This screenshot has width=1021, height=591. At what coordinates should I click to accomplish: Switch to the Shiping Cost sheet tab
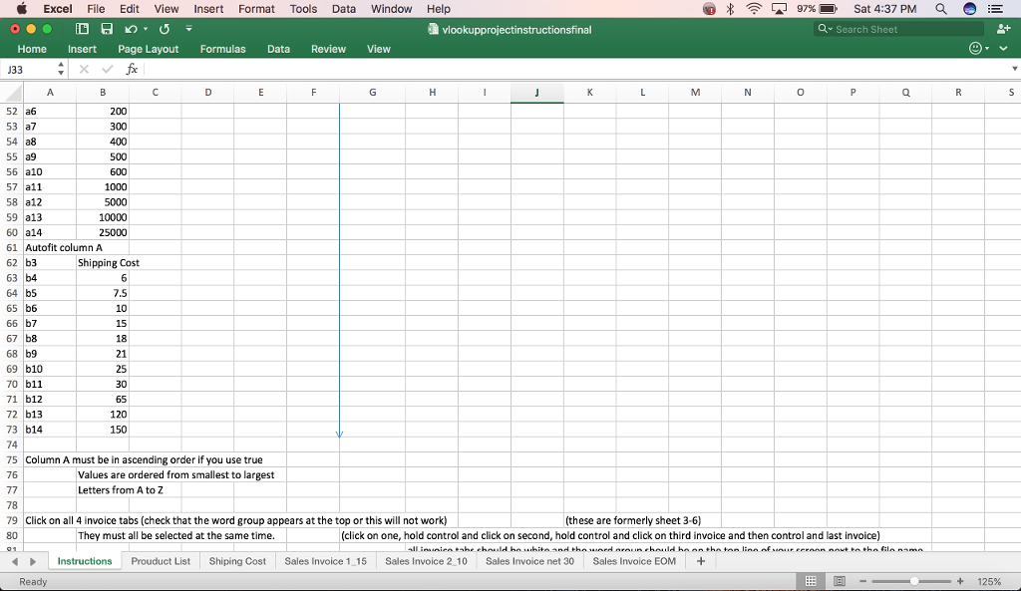click(237, 561)
